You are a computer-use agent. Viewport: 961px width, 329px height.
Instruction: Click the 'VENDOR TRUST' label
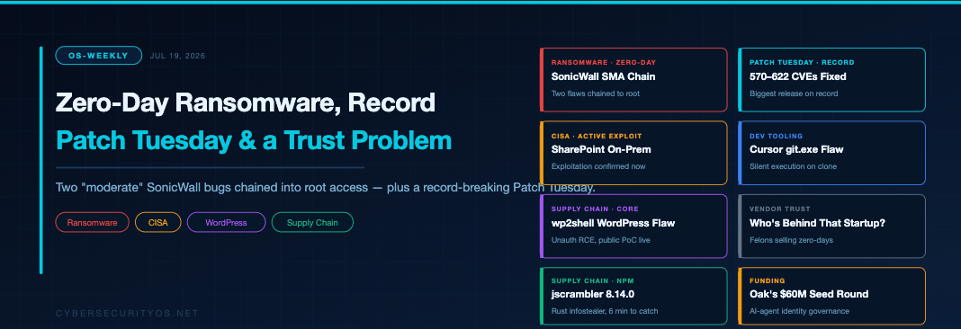click(779, 209)
